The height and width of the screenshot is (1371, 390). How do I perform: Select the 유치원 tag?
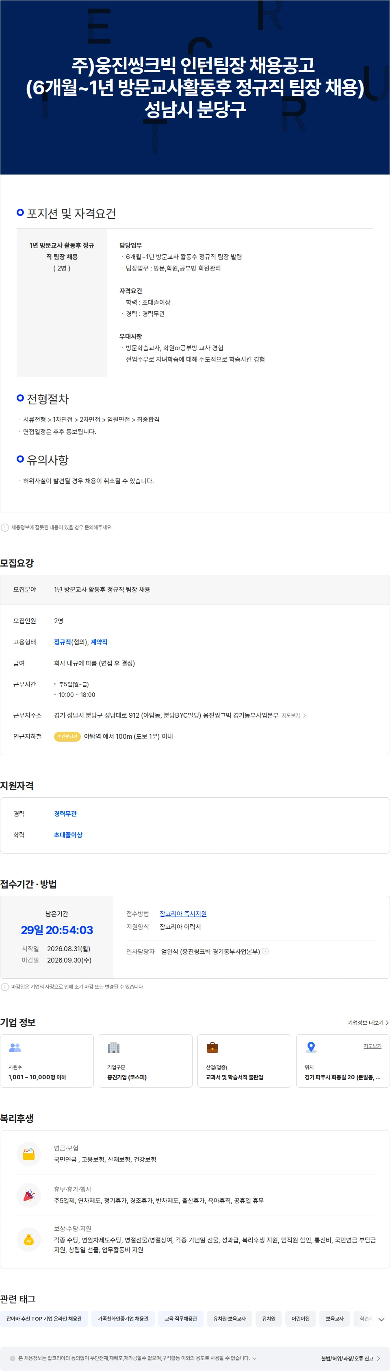[x=269, y=1318]
